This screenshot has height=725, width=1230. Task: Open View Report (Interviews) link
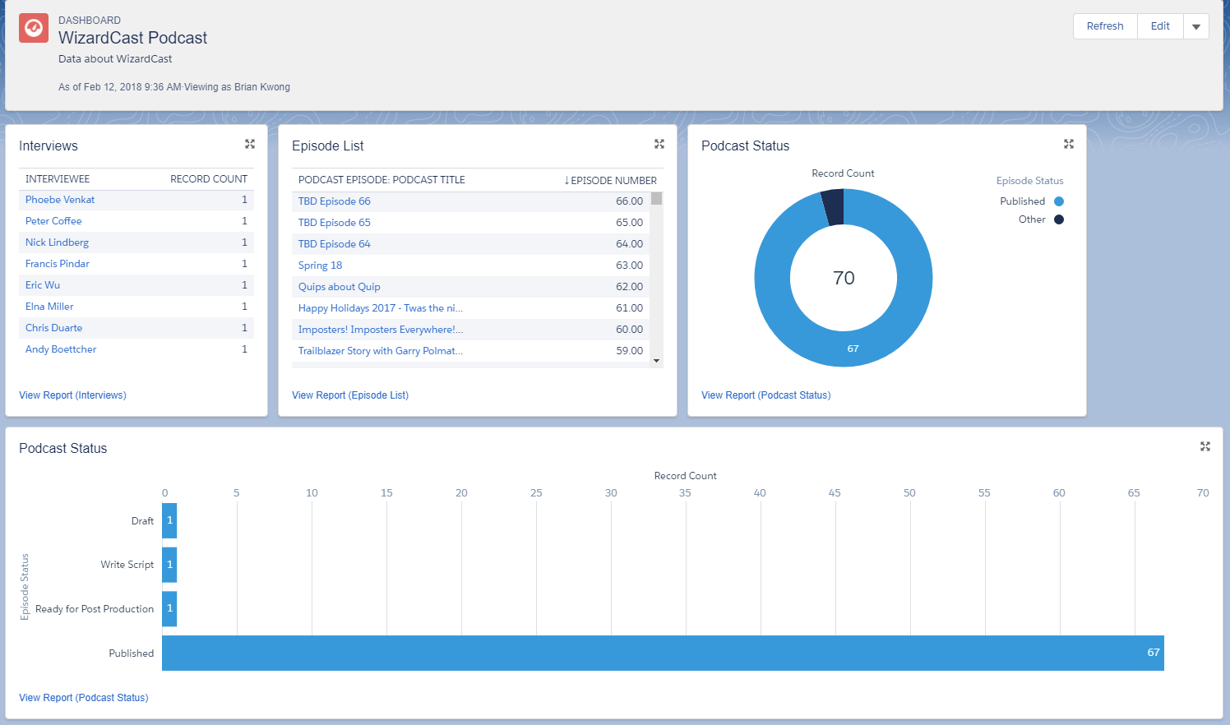72,395
